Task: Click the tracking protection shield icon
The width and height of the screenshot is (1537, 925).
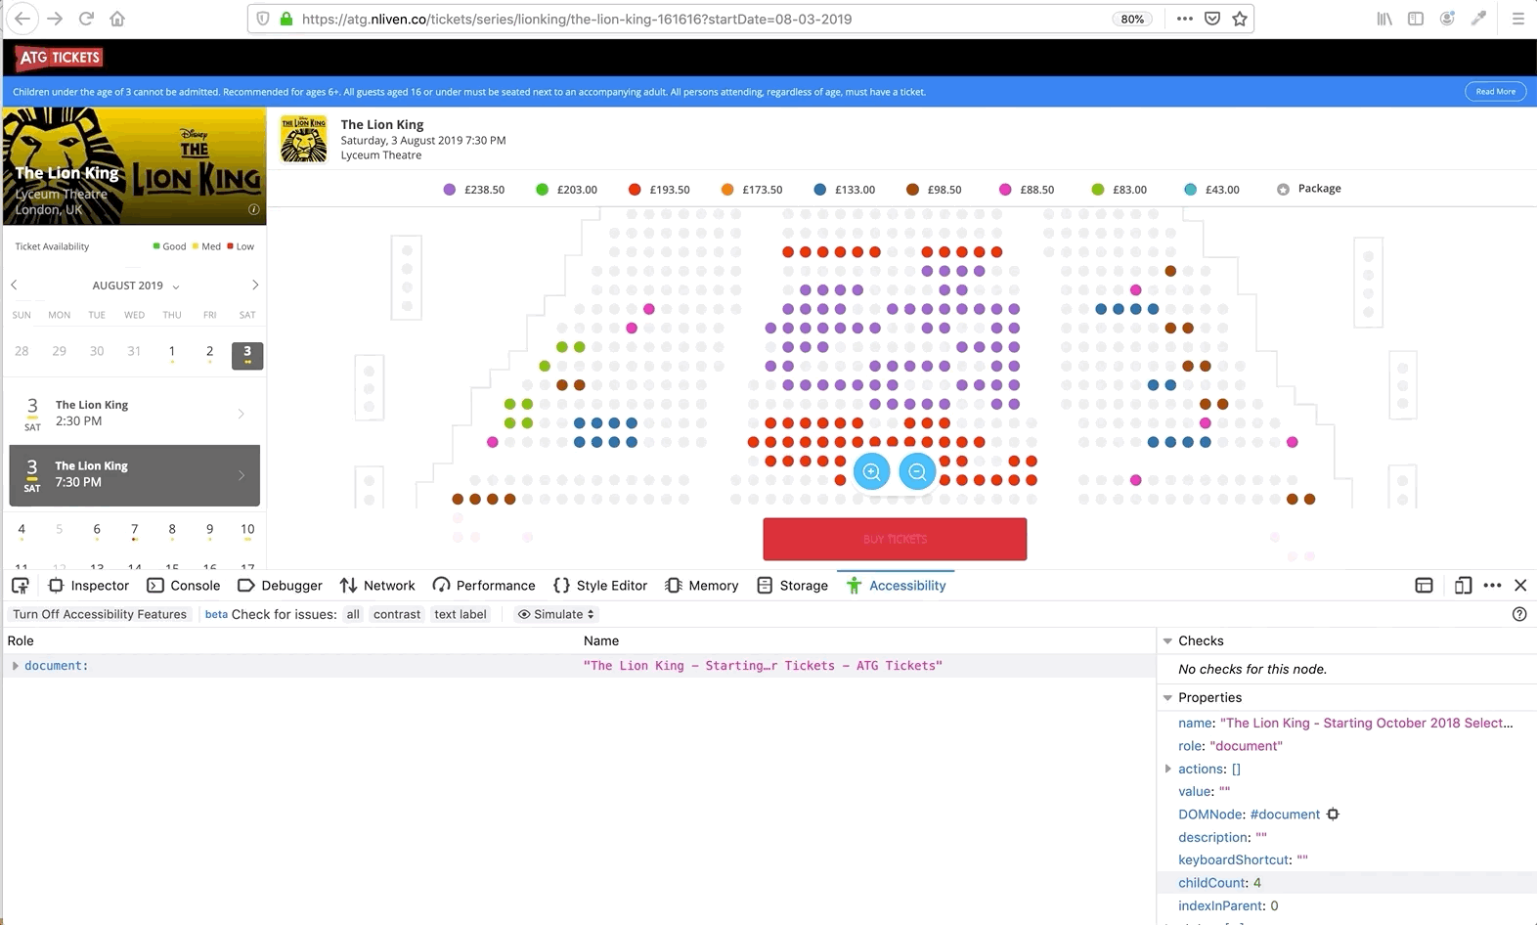Action: 262,19
